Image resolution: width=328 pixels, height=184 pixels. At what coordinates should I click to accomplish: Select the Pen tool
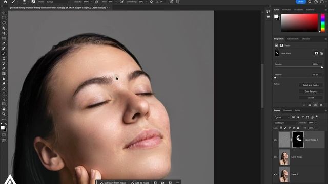(4, 89)
